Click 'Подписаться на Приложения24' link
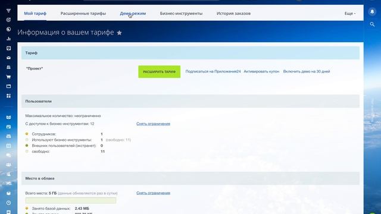381x214 pixels. [x=213, y=71]
